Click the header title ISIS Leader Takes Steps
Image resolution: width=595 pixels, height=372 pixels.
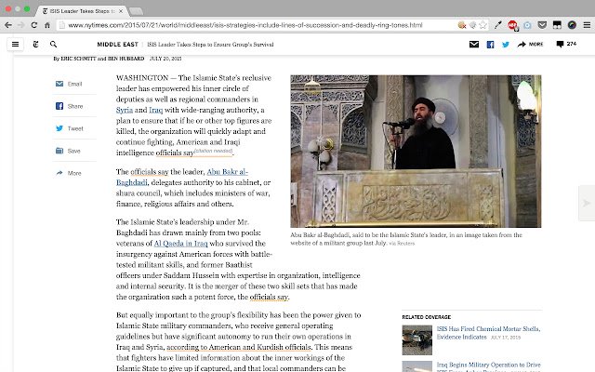(210, 45)
